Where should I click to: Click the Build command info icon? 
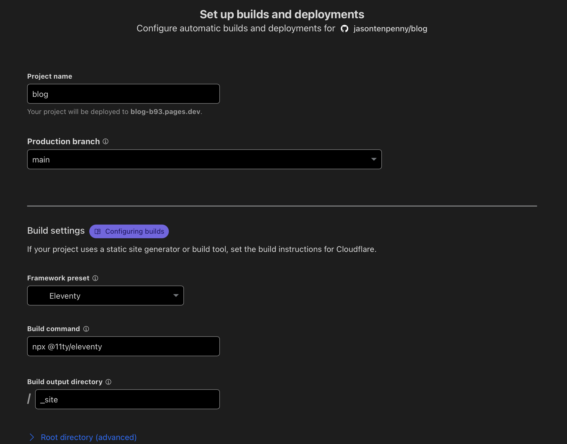click(86, 329)
